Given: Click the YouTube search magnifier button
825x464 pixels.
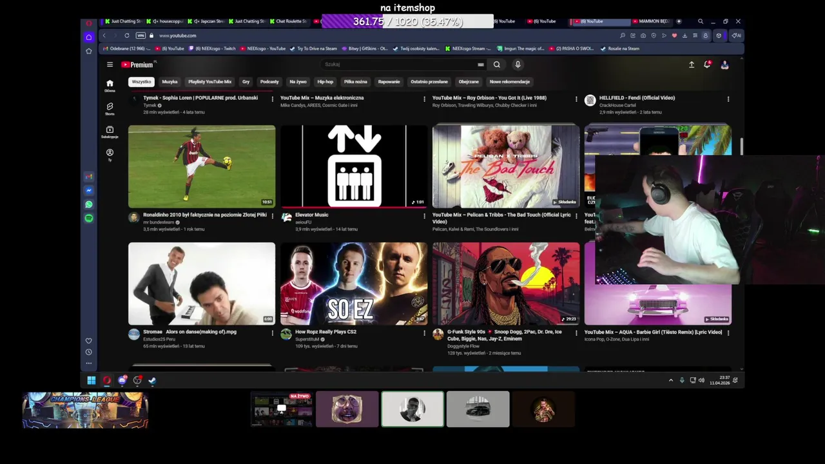Looking at the screenshot, I should pos(496,64).
